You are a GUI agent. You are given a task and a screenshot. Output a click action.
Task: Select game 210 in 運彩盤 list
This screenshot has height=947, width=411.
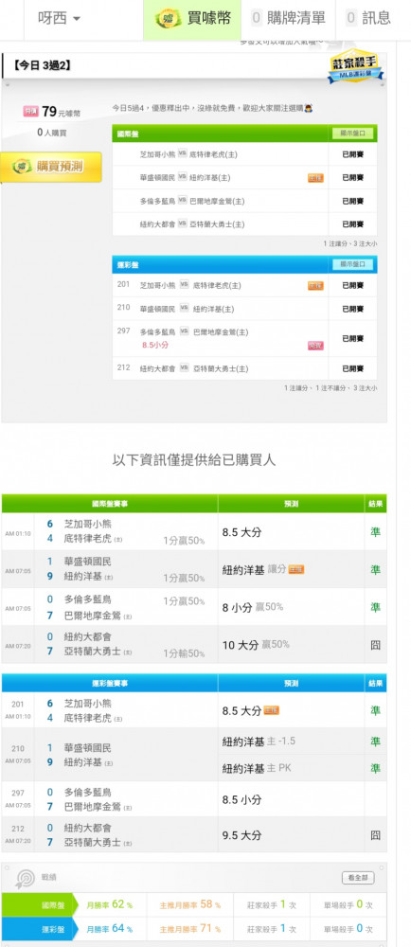point(244,309)
